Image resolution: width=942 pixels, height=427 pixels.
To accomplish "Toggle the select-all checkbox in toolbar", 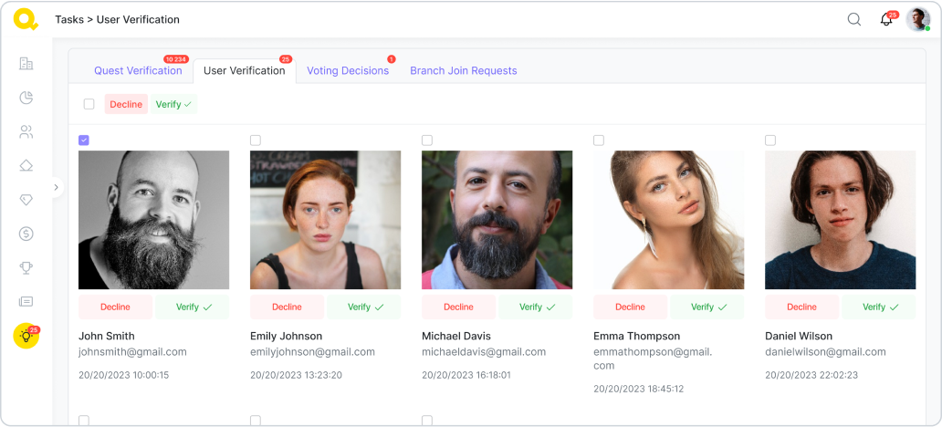I will (x=89, y=104).
